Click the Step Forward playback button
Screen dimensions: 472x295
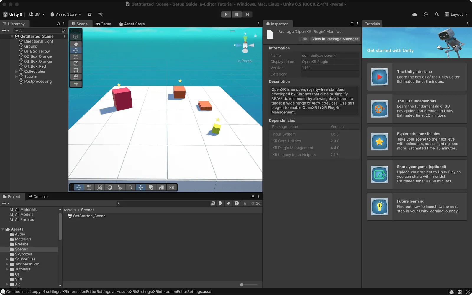click(247, 14)
